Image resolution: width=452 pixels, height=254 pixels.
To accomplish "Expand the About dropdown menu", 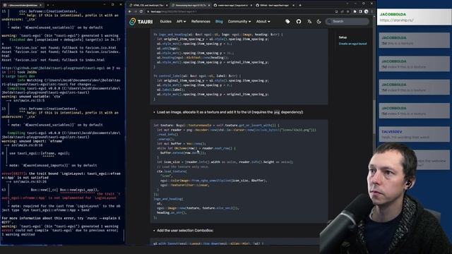I will point(263,21).
